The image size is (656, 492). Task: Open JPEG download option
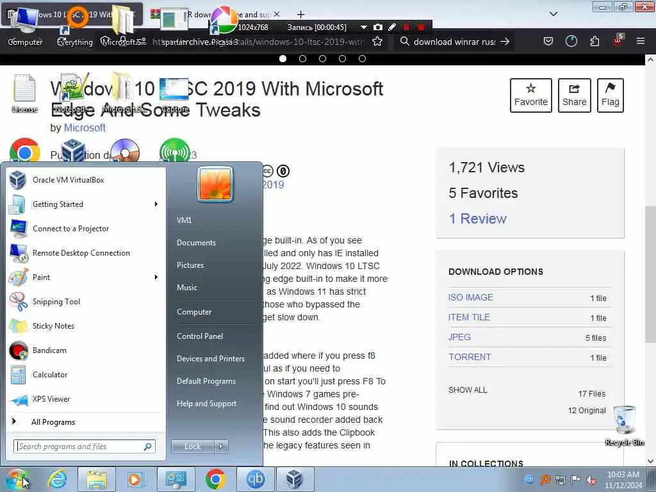(459, 337)
